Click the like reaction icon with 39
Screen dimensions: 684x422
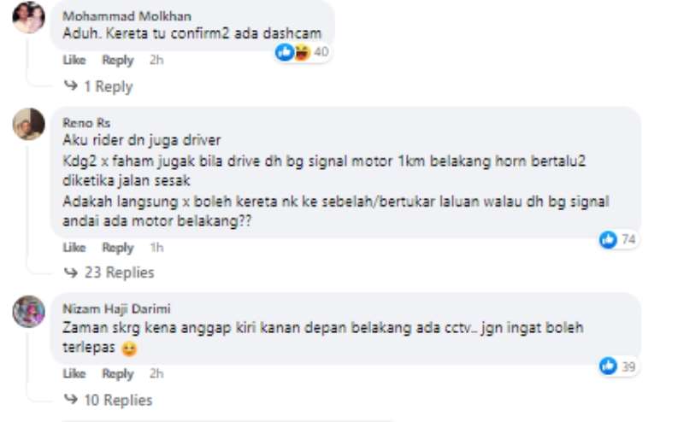pos(608,366)
